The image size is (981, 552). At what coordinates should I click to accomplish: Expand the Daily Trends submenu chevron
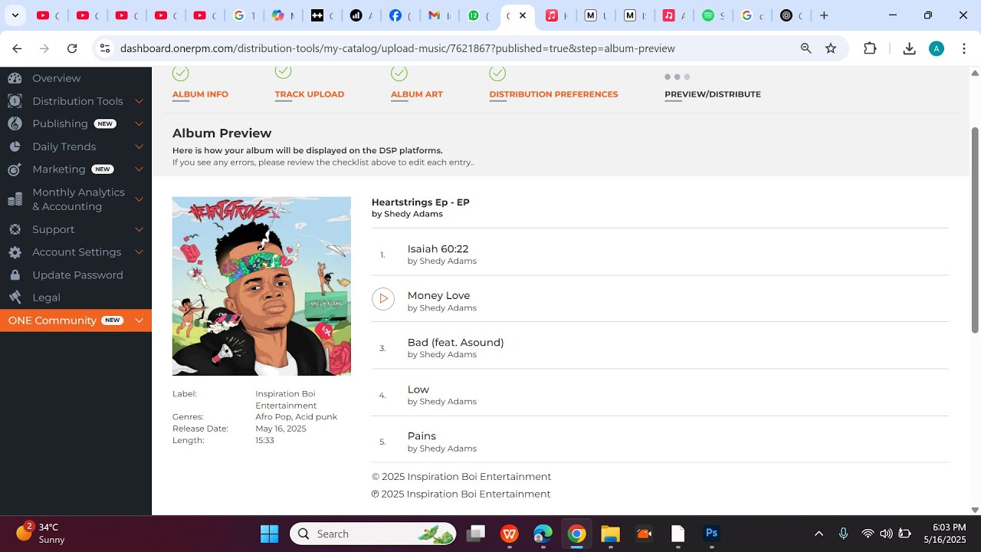coord(139,146)
